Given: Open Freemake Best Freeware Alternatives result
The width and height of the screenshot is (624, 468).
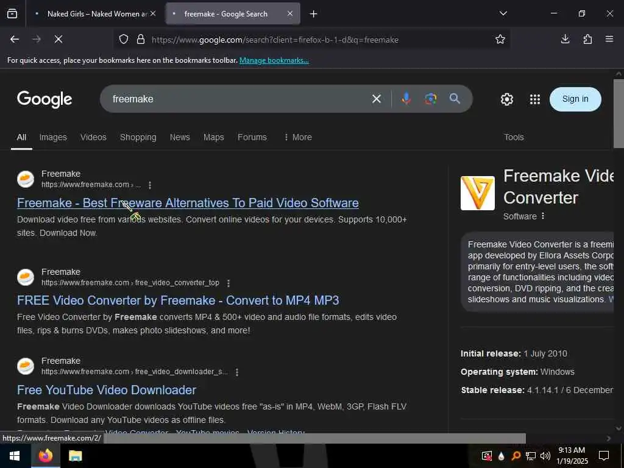Looking at the screenshot, I should coord(188,203).
